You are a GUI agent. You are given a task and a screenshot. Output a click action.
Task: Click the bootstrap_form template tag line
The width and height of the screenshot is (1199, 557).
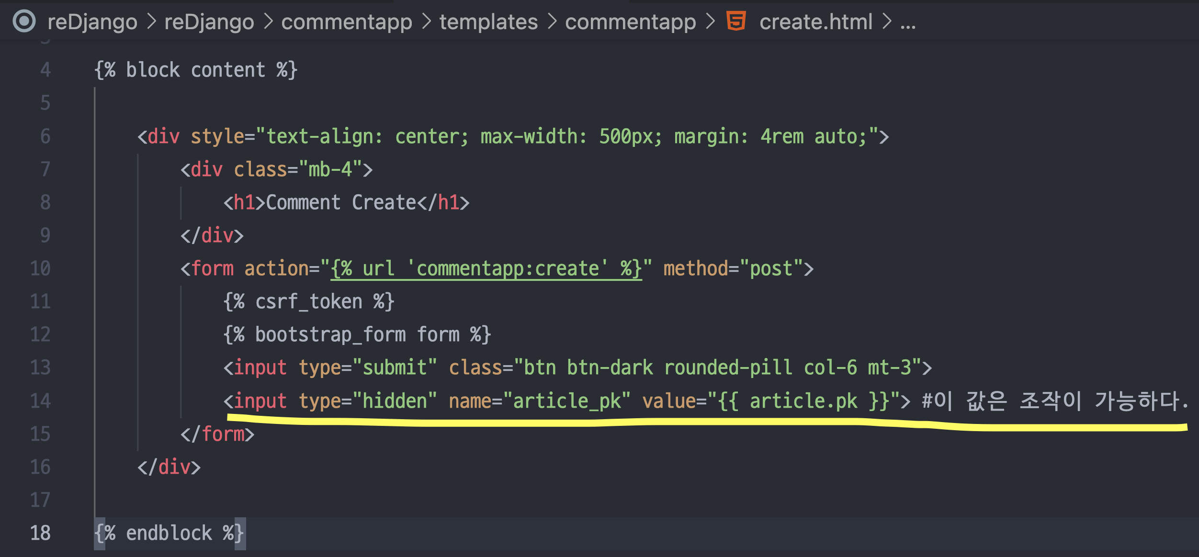tap(357, 334)
